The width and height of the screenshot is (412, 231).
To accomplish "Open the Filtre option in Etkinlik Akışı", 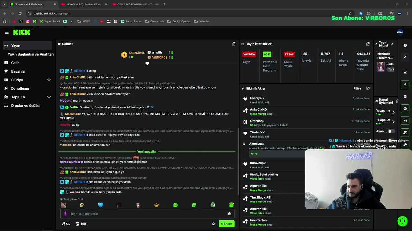I will click(x=357, y=88).
